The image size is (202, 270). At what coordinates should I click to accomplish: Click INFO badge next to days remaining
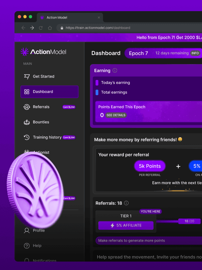coord(195,53)
